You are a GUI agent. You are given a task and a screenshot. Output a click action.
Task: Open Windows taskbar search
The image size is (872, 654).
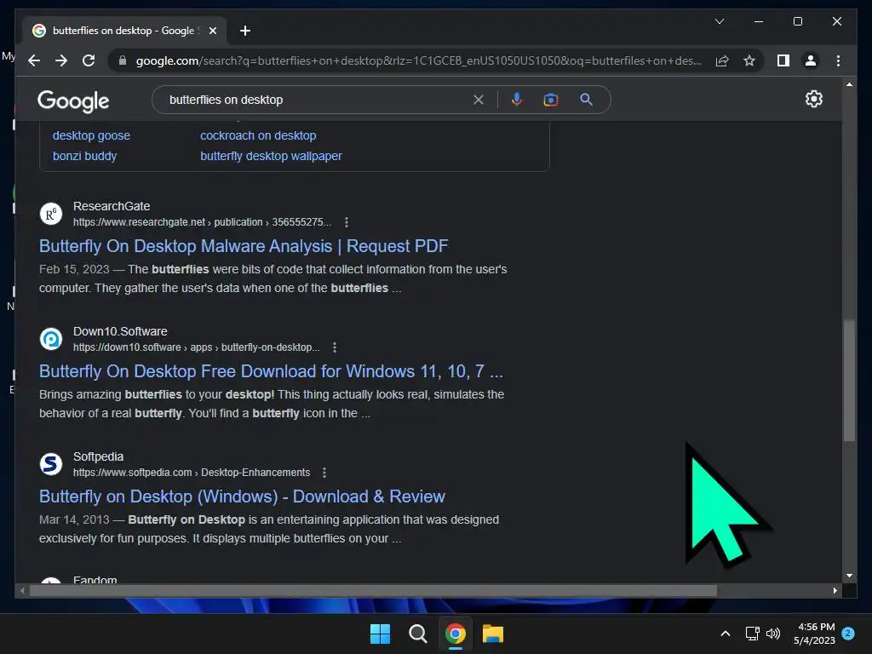[417, 634]
